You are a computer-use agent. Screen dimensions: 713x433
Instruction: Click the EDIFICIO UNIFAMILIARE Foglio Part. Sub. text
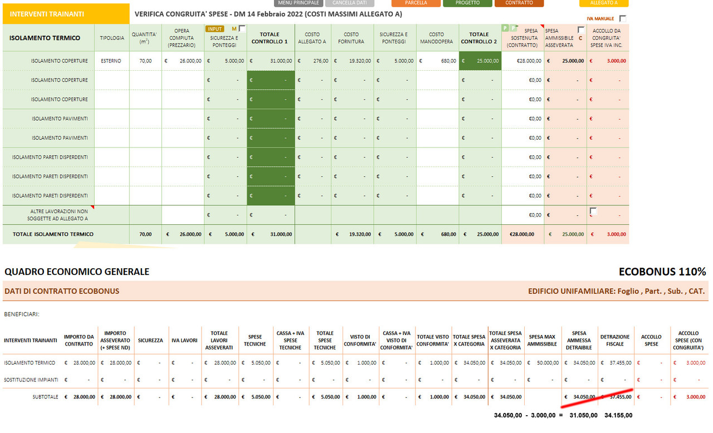click(x=617, y=291)
